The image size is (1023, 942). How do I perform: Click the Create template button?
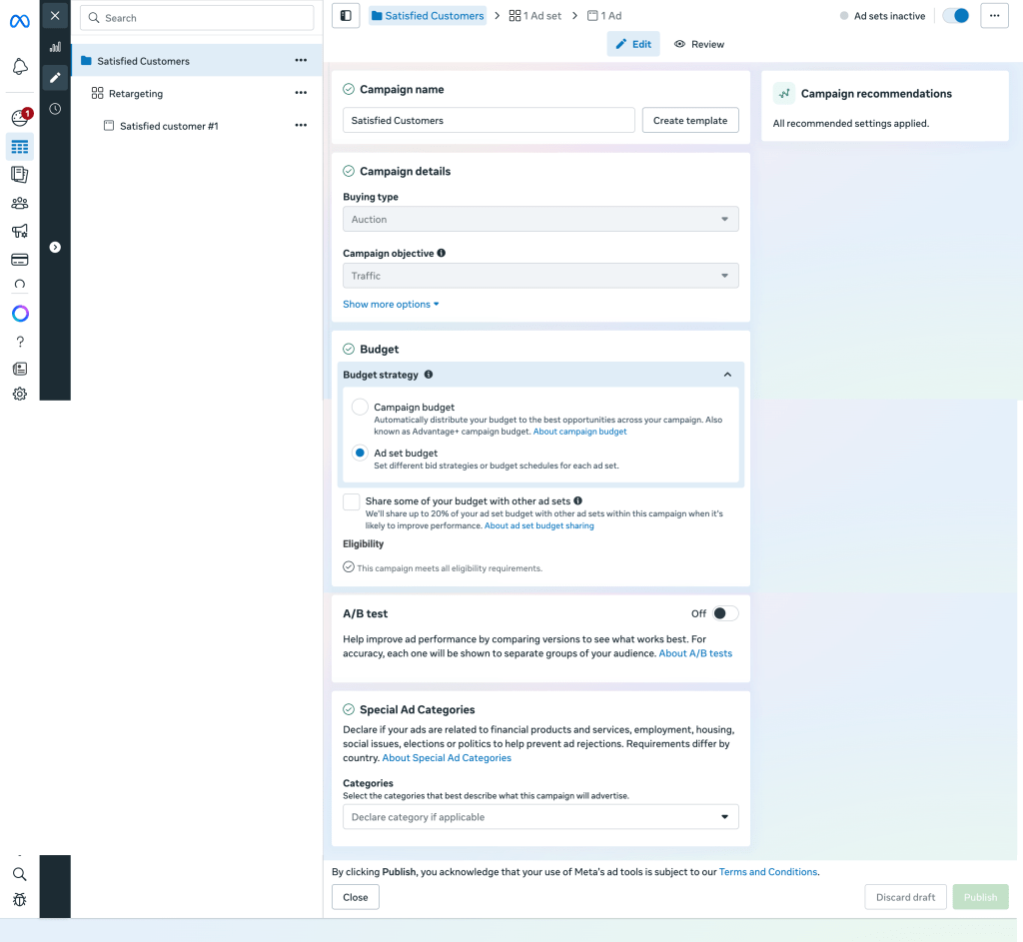(690, 120)
